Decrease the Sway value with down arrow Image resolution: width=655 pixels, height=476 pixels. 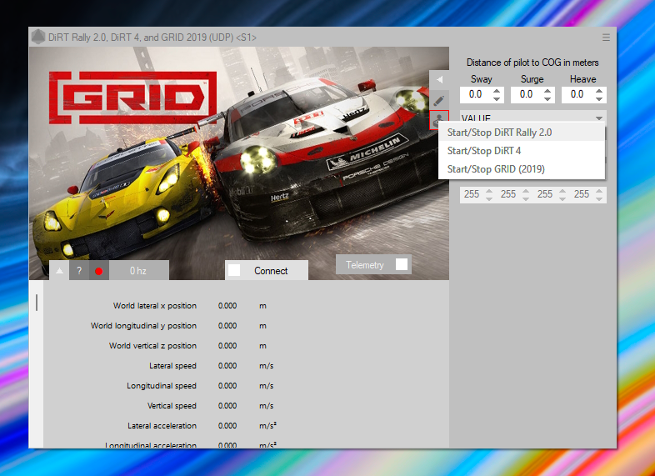(497, 98)
